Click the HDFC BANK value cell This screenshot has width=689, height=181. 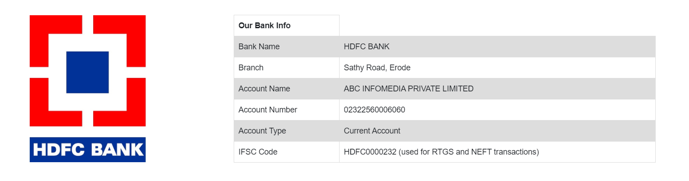click(x=497, y=47)
